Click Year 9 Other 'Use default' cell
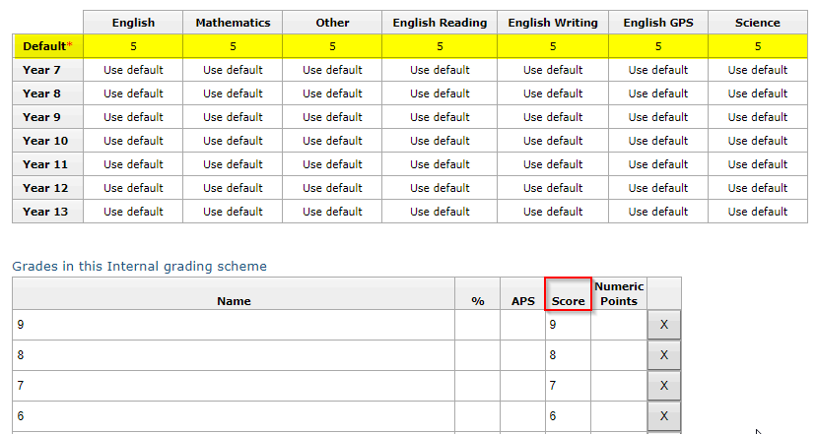The width and height of the screenshot is (817, 434). [332, 117]
